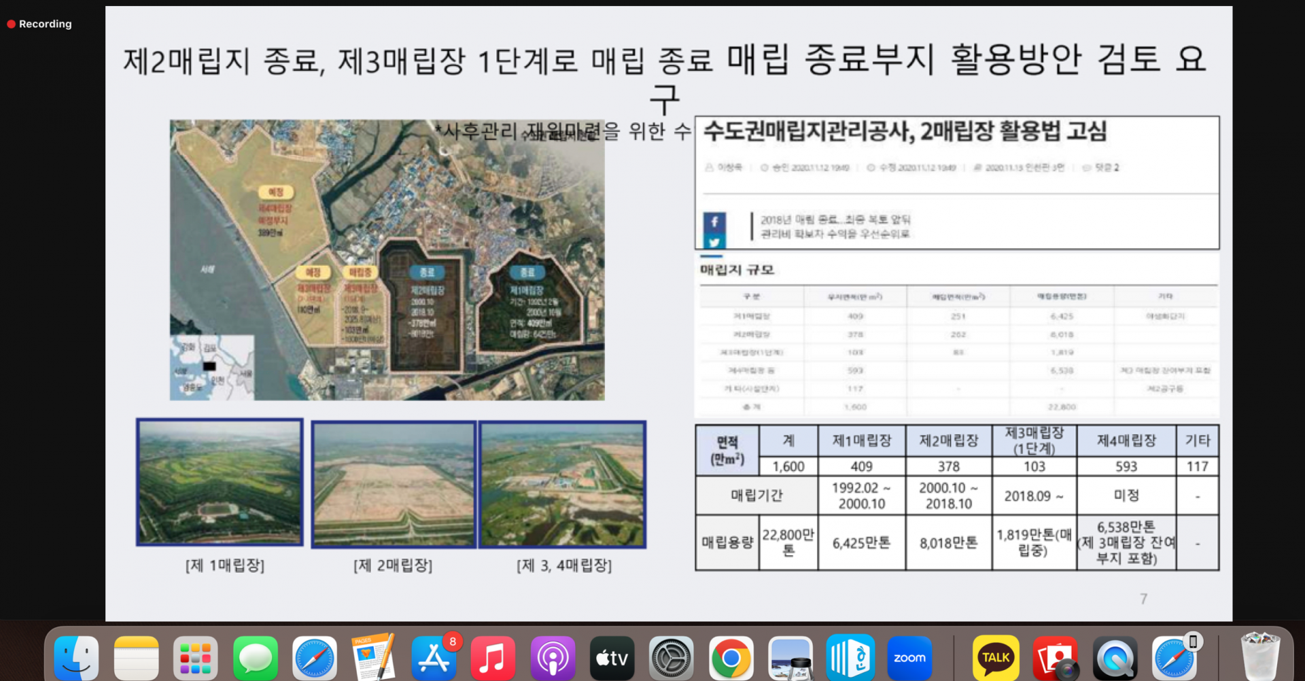Viewport: 1305px width, 681px height.
Task: Launch Google Chrome from dock
Action: click(x=731, y=658)
